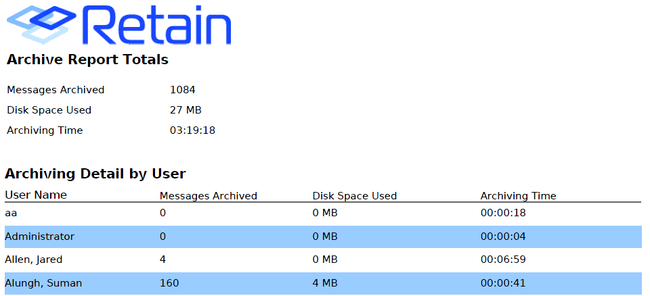Select the Administrator user row

pos(39,237)
